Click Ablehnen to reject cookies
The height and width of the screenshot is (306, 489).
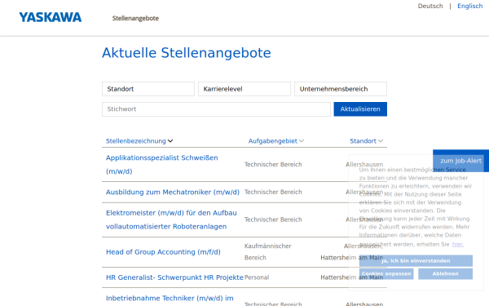pos(445,274)
